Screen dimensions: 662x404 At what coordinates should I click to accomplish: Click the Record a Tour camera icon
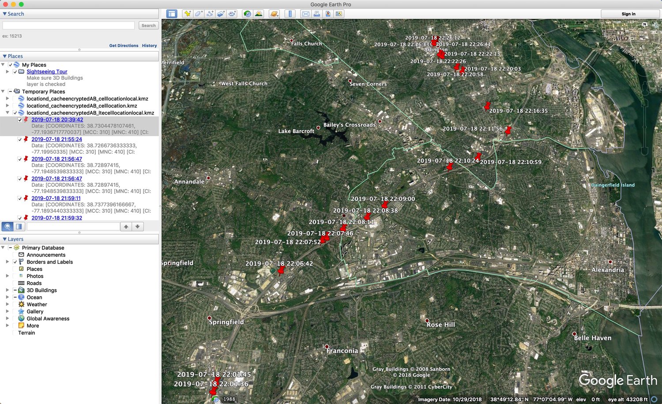pyautogui.click(x=232, y=14)
